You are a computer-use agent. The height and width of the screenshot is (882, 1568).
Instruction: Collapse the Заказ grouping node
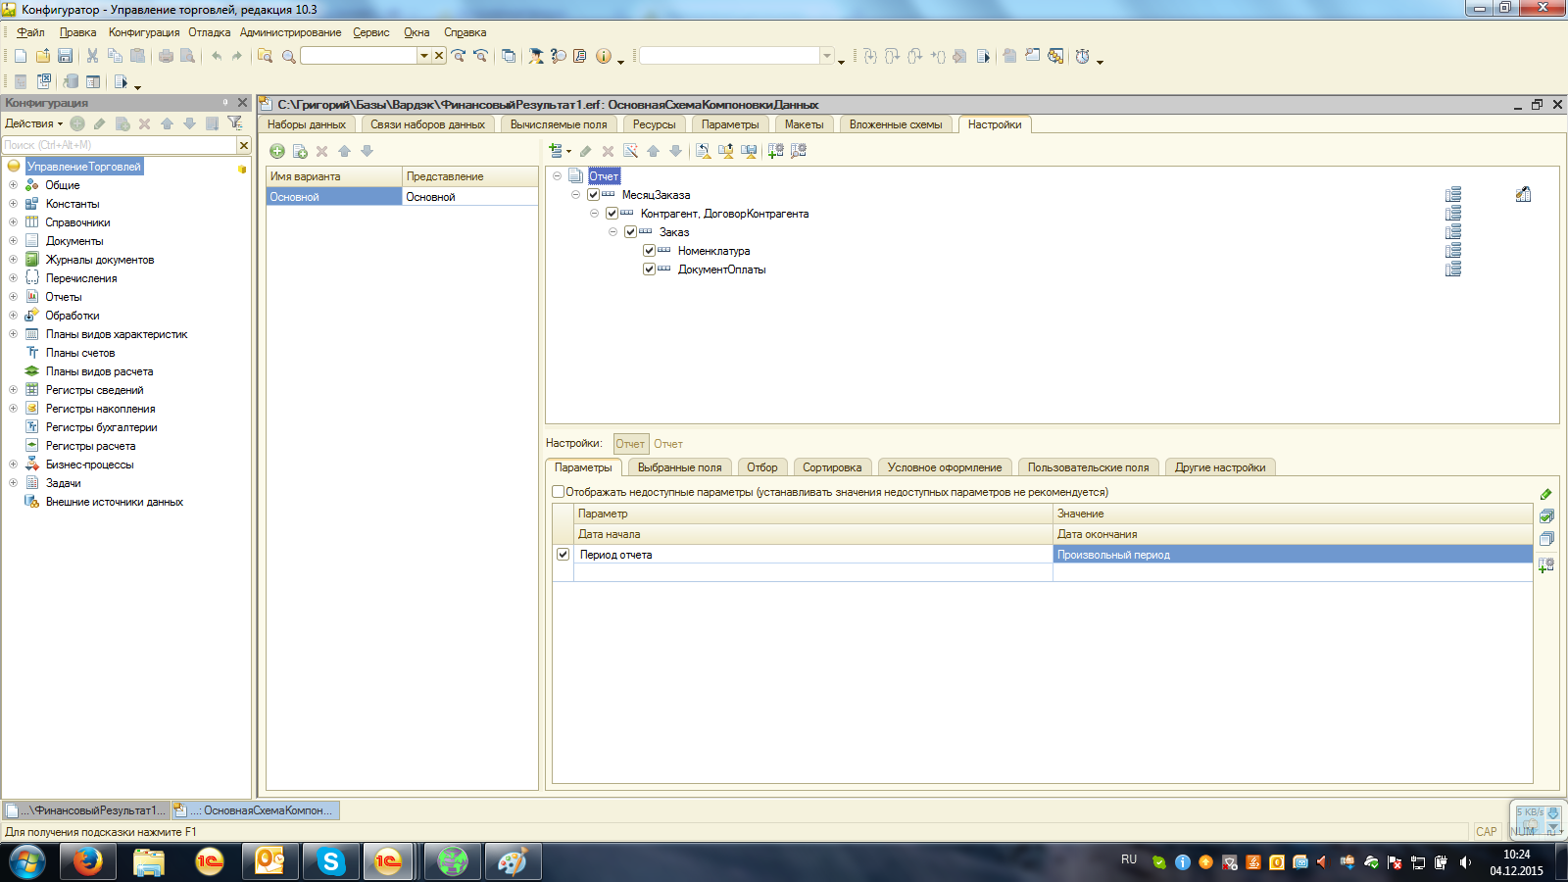point(612,232)
